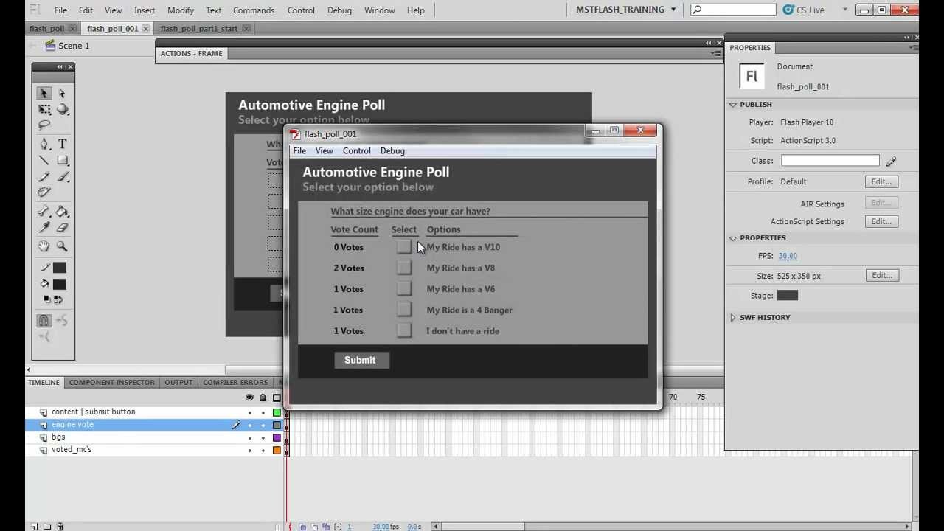944x531 pixels.
Task: Collapse the PROPERTIES section triangle
Action: tap(733, 238)
